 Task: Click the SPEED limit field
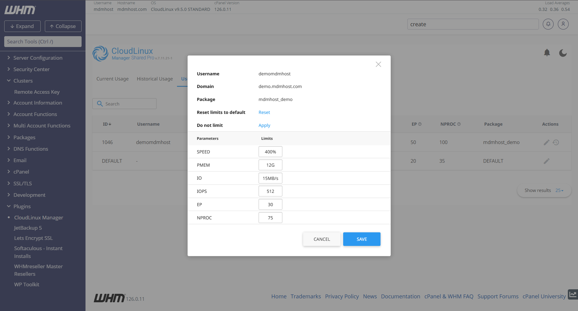(x=270, y=152)
